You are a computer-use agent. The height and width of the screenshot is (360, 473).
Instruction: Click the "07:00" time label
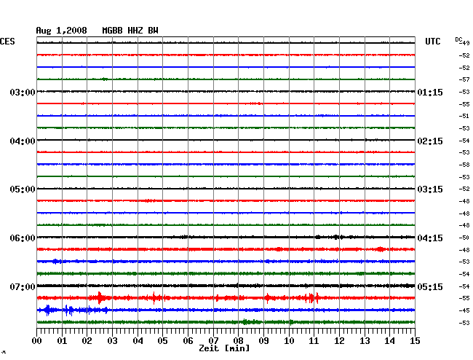[23, 286]
